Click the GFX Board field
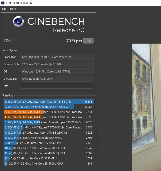 point(57,79)
